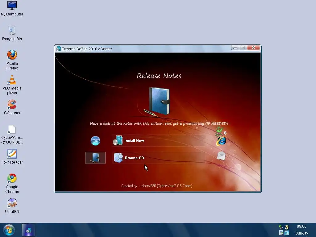Close the Extreme Se7en 2010 XGamer window

click(254, 48)
